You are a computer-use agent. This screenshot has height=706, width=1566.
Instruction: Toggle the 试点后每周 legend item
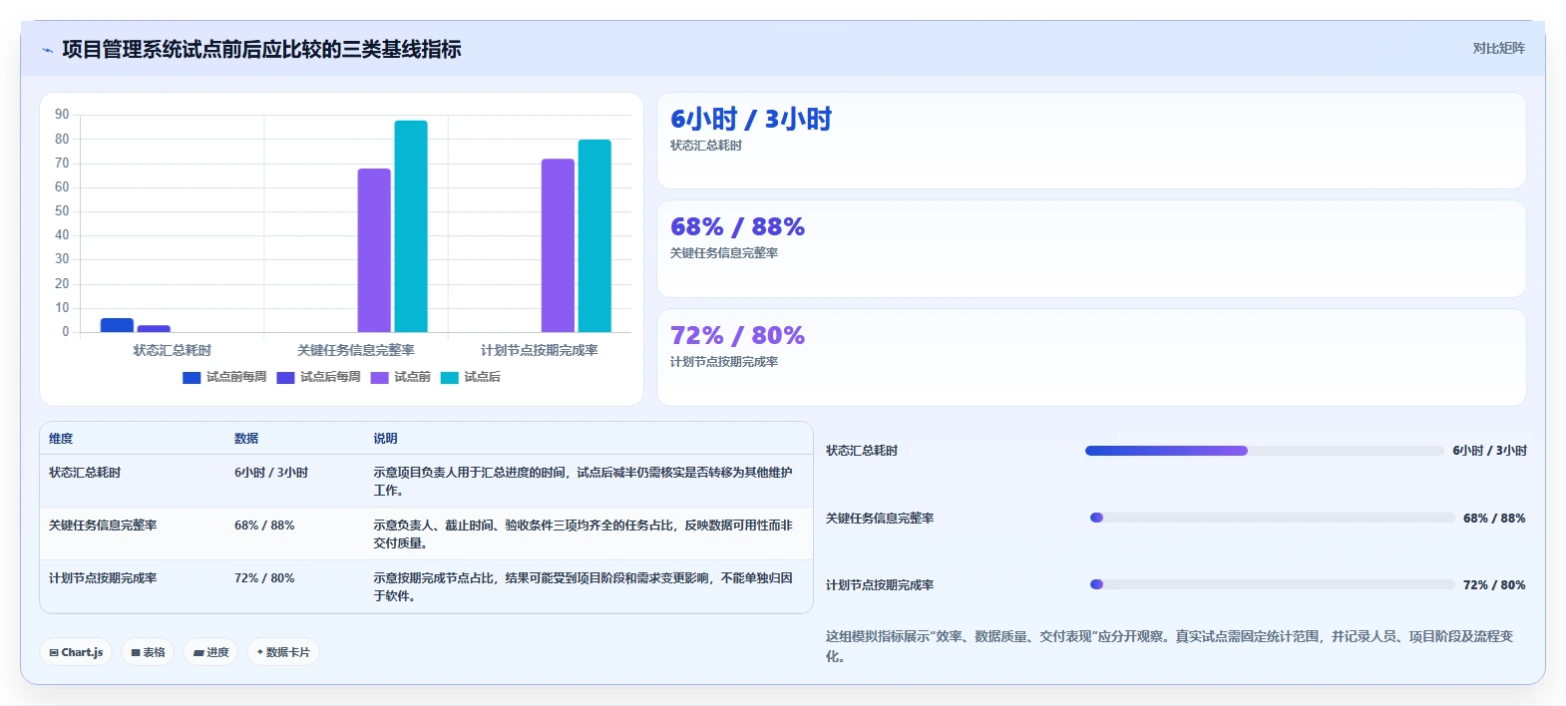coord(318,377)
